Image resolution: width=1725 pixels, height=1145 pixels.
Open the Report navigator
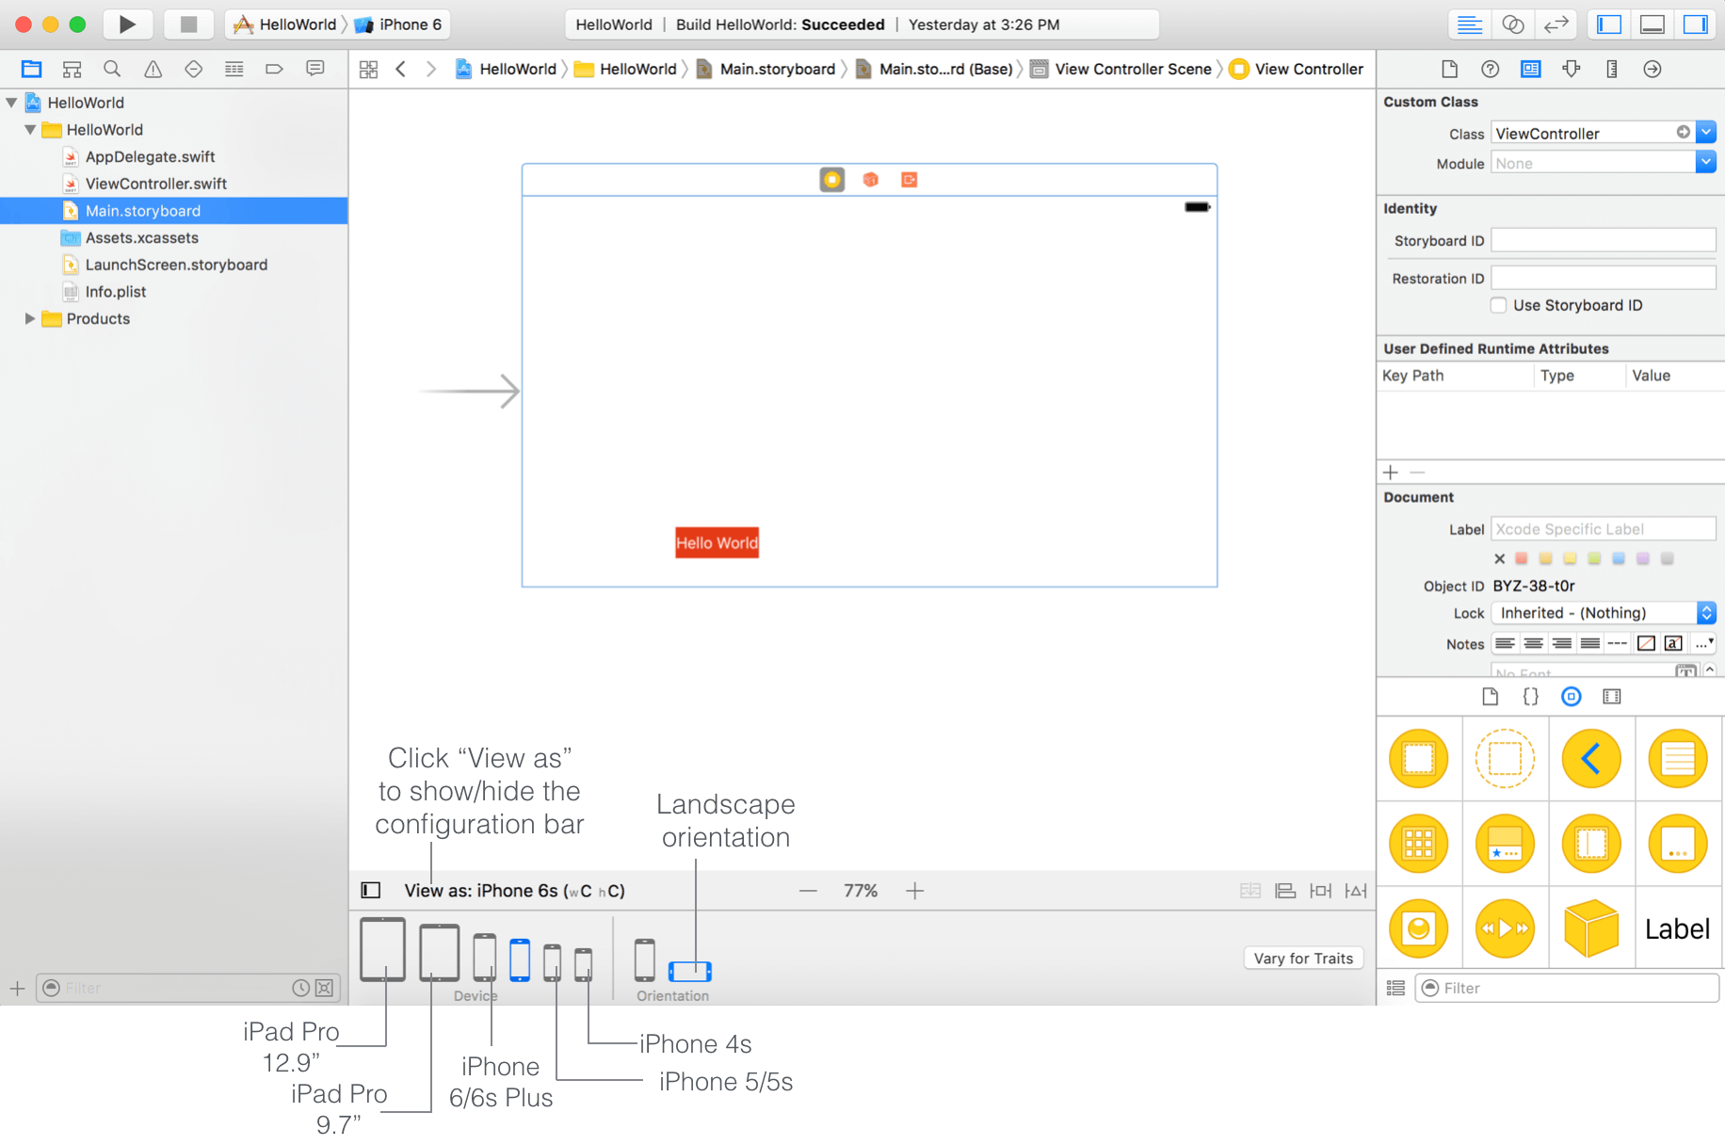pyautogui.click(x=314, y=69)
